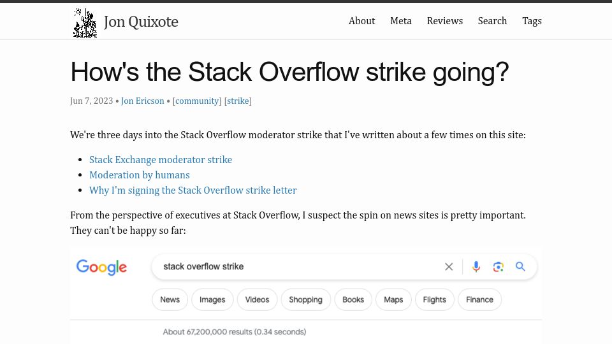Open Moderation by humans article

tap(140, 175)
